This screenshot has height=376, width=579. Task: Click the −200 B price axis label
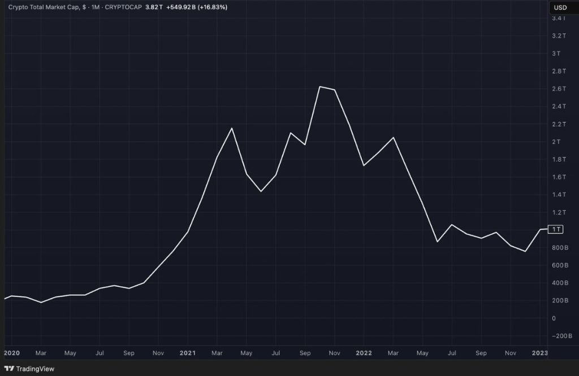pyautogui.click(x=562, y=336)
